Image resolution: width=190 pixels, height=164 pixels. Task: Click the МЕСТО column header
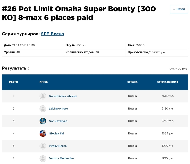click(x=14, y=82)
